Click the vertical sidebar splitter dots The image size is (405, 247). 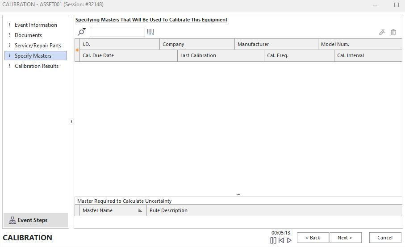point(71,121)
